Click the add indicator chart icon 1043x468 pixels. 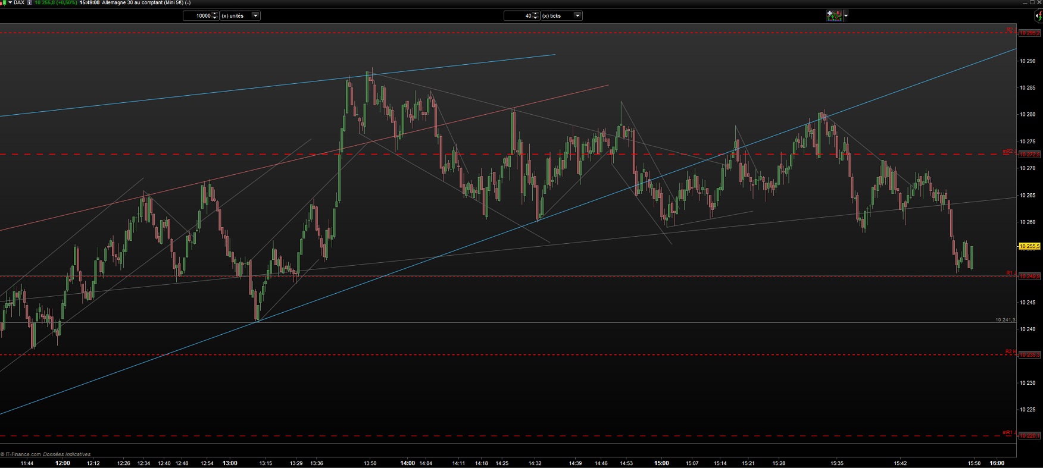coord(834,15)
